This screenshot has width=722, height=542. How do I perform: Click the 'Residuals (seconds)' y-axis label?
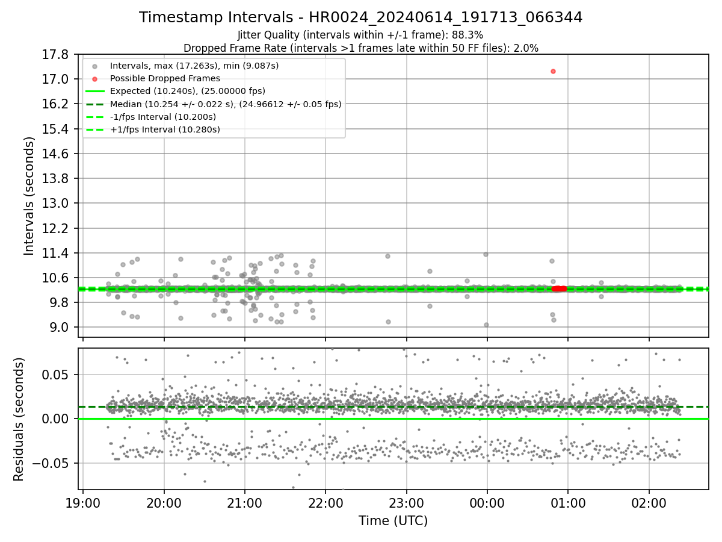pos(19,419)
